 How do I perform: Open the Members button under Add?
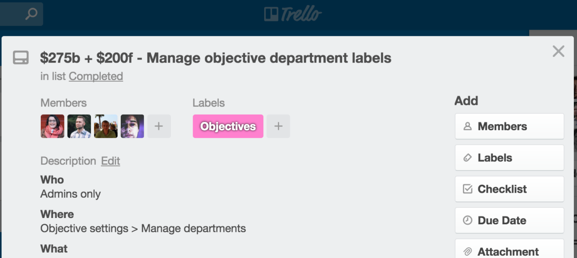509,127
